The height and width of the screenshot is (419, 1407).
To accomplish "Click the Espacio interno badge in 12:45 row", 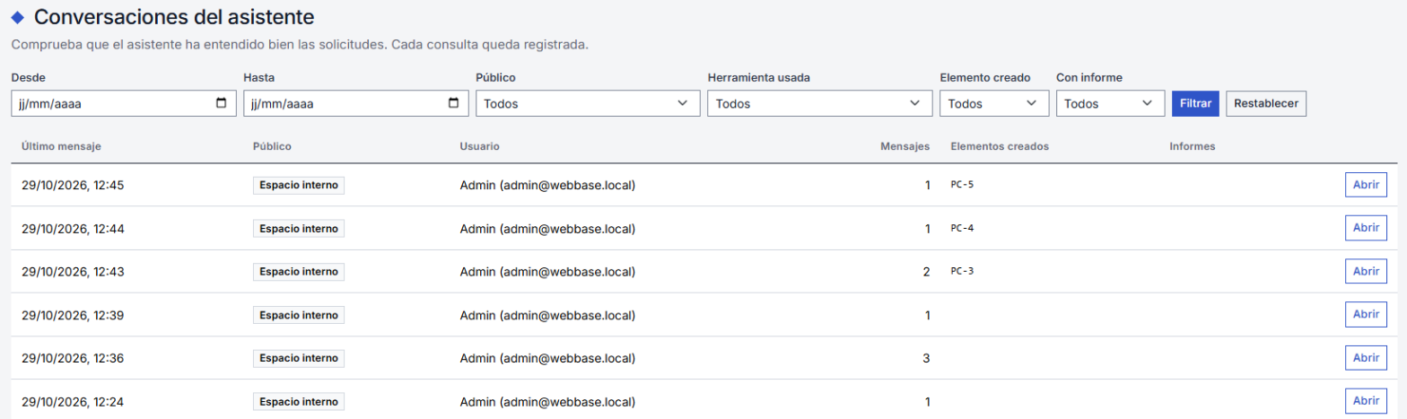I will click(x=299, y=185).
